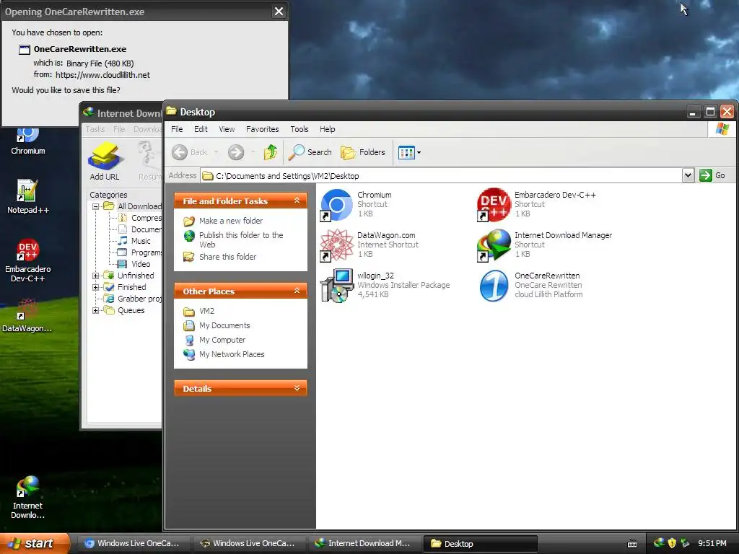Switch to the Chromium Windows Live OneCare taskbar button
This screenshot has height=554, width=739.
133,544
